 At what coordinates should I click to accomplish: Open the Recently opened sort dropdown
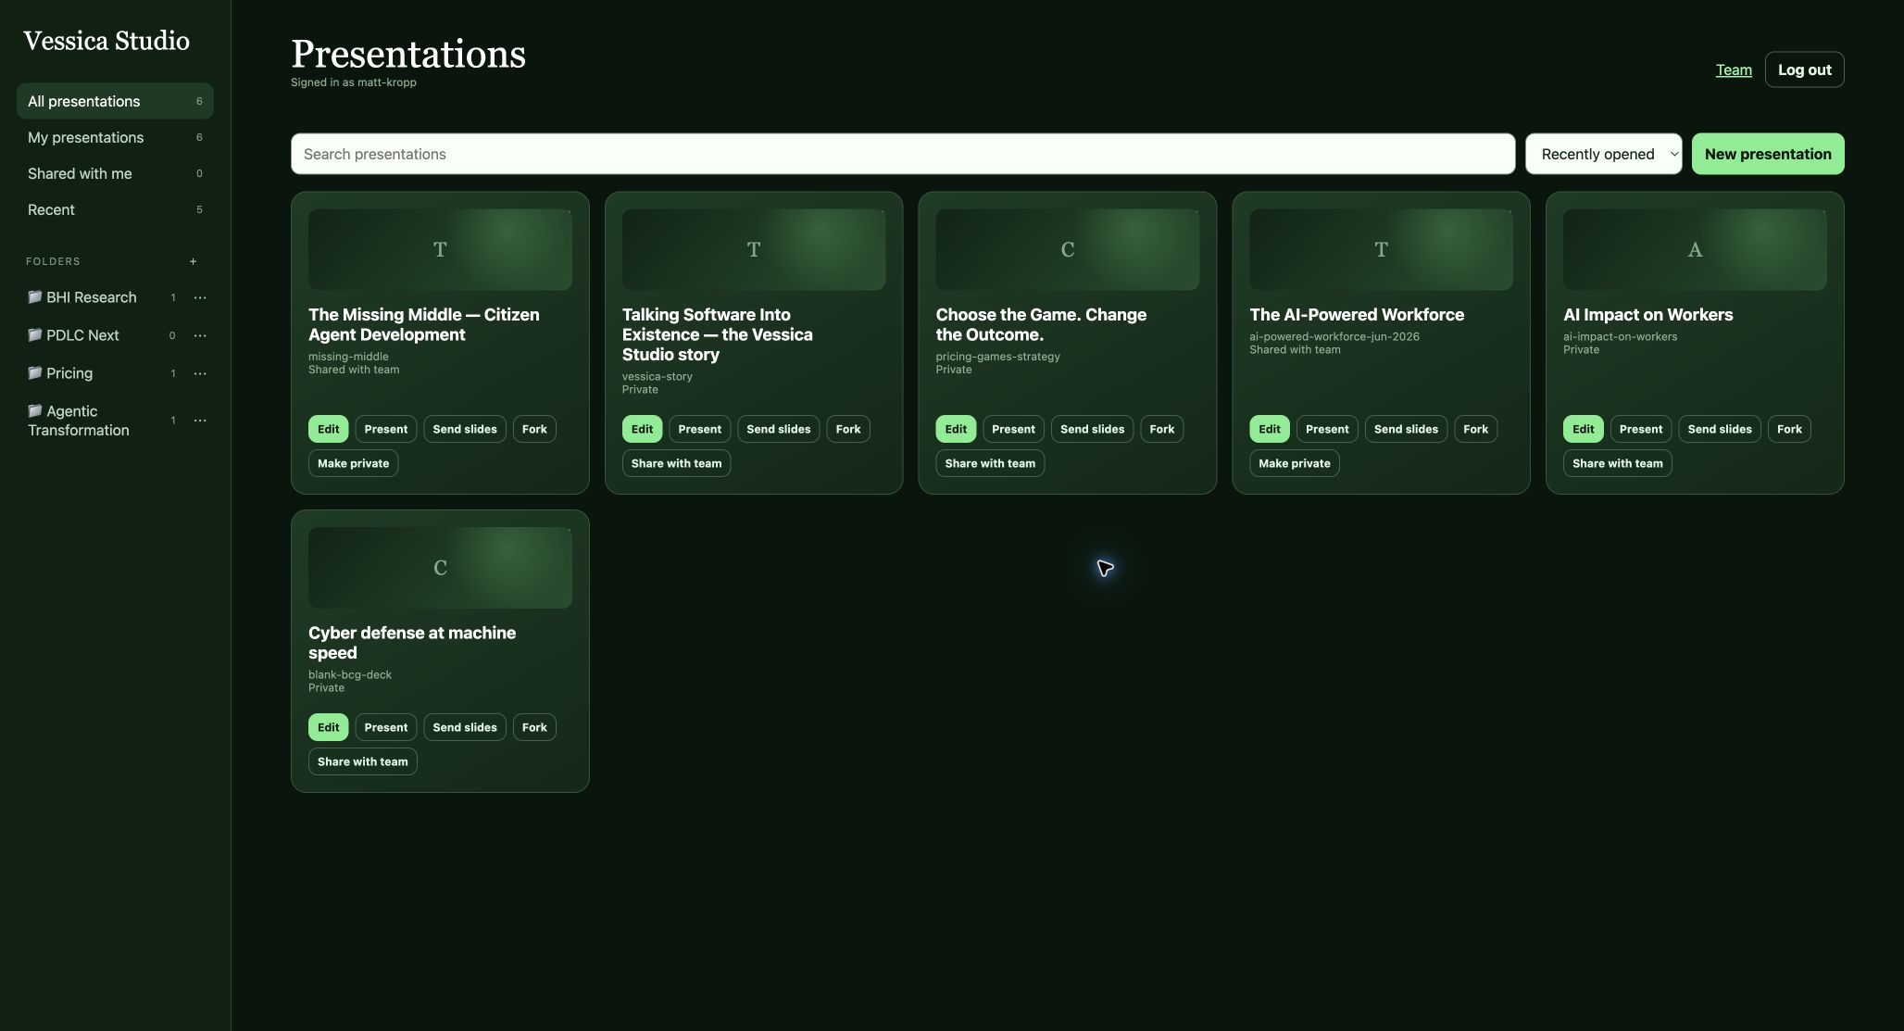click(x=1604, y=154)
